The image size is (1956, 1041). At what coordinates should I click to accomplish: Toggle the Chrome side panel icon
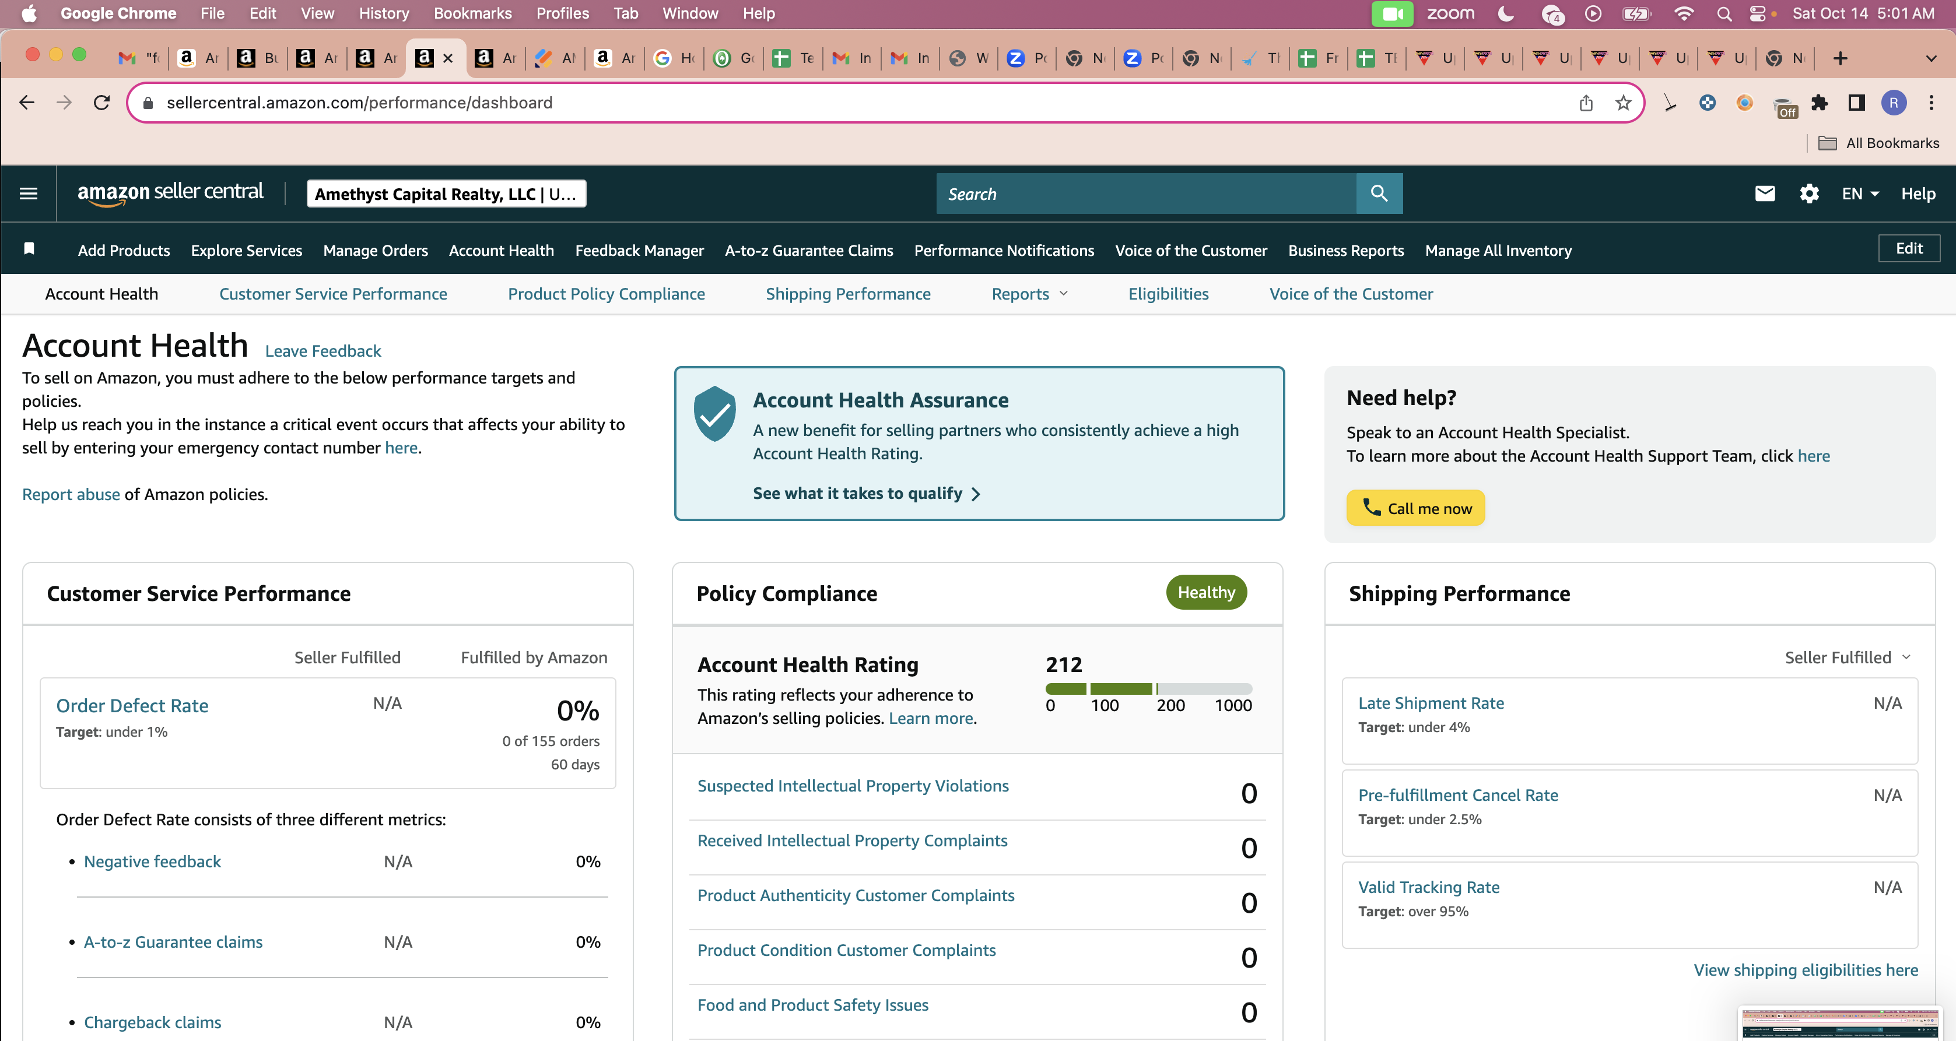(1856, 103)
